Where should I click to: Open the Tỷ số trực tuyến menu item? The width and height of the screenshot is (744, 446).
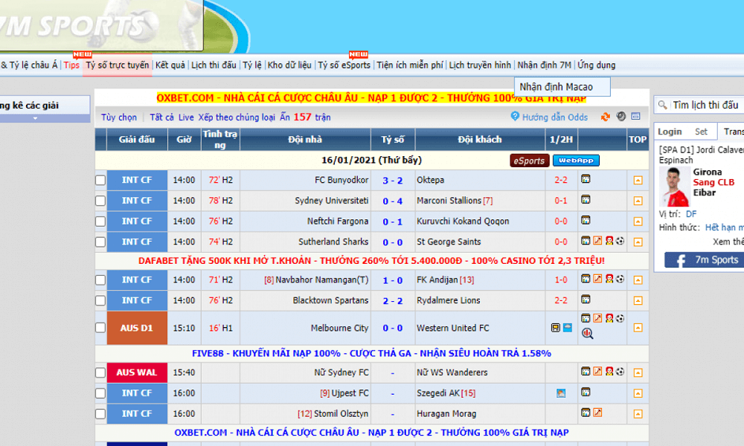[x=118, y=65]
